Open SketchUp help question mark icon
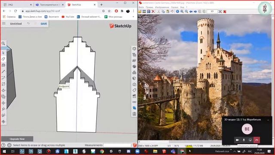Viewport: 275px width, 155px height. coord(3,145)
